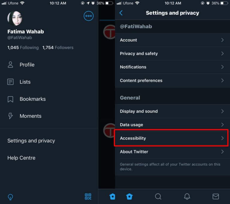The width and height of the screenshot is (230, 204).
Task: Expand Display and sound chevron
Action: point(223,111)
